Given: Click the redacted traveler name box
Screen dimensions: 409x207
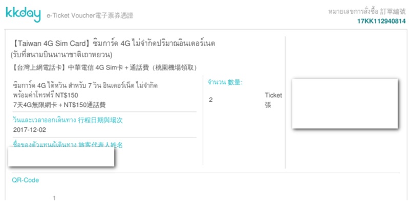Looking at the screenshot, I should coord(61,157).
